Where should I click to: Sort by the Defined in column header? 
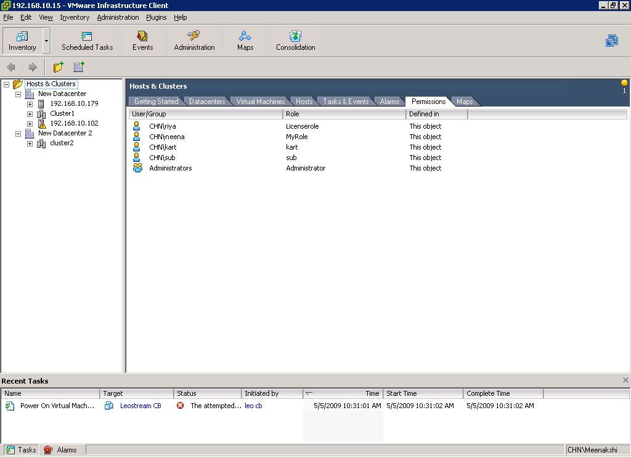coord(437,114)
